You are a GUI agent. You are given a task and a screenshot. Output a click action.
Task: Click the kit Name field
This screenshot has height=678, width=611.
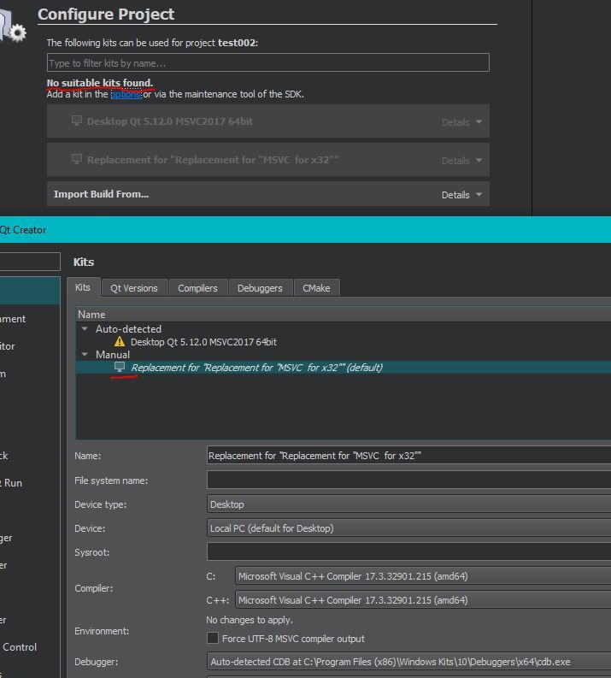click(x=408, y=456)
